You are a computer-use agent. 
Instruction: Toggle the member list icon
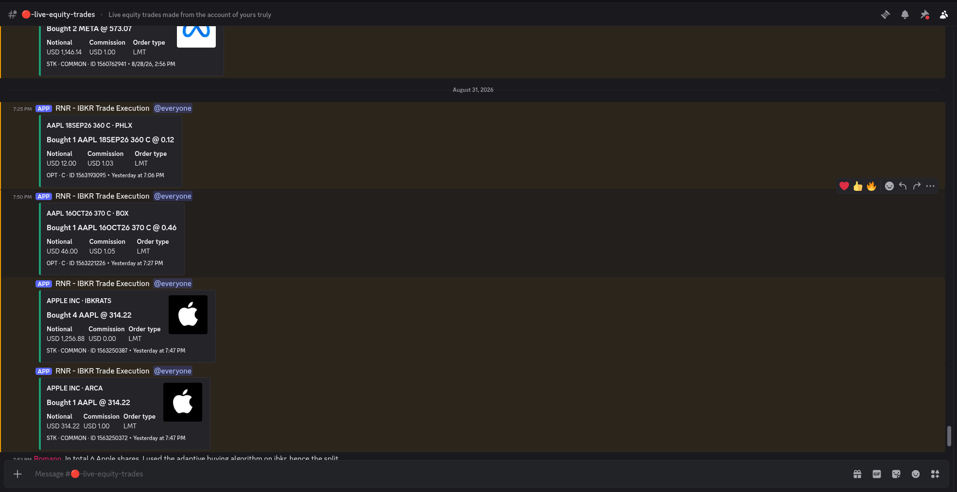(x=944, y=15)
